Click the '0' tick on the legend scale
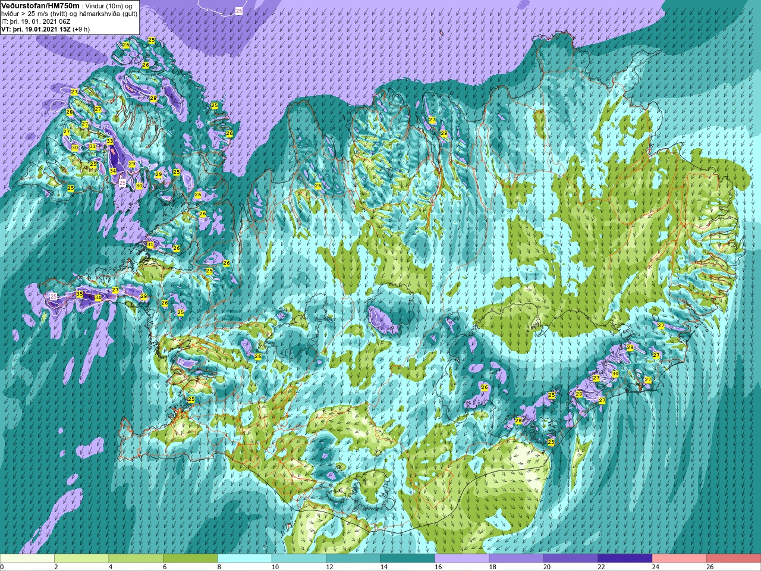761x571 pixels. [x=2, y=567]
